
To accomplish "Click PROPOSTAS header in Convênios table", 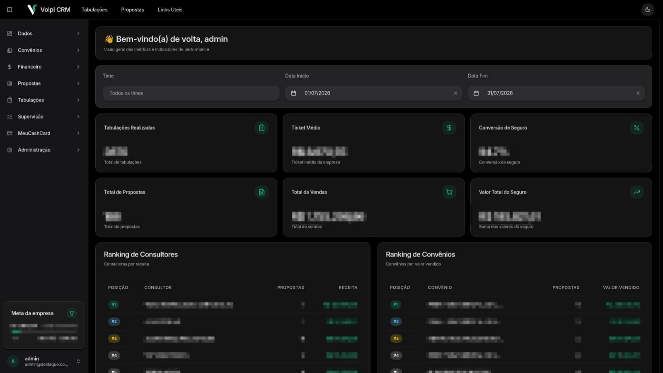I will click(x=566, y=288).
